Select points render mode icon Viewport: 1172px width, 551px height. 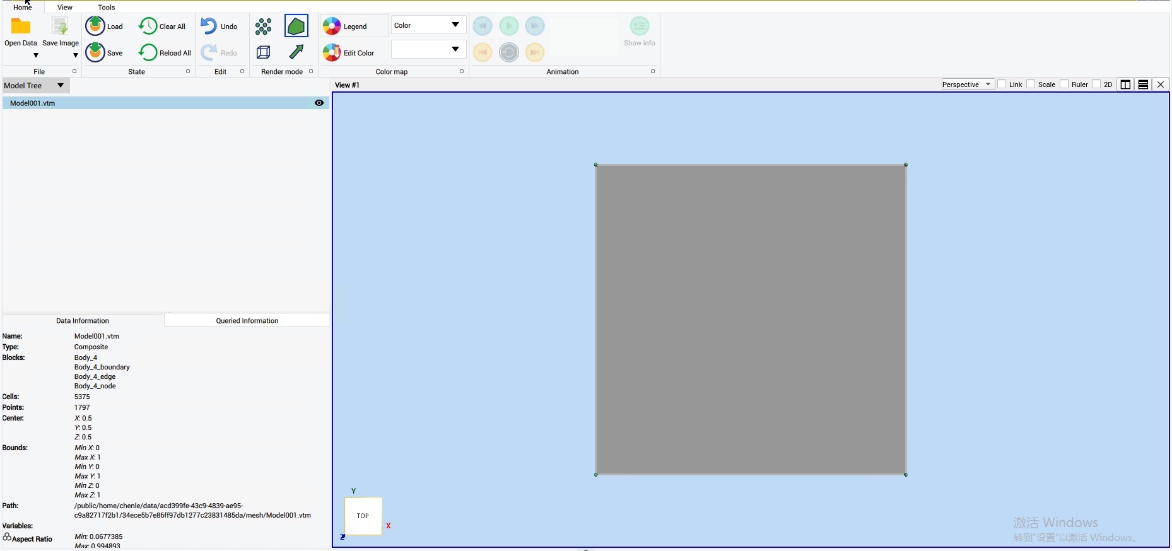pos(264,26)
